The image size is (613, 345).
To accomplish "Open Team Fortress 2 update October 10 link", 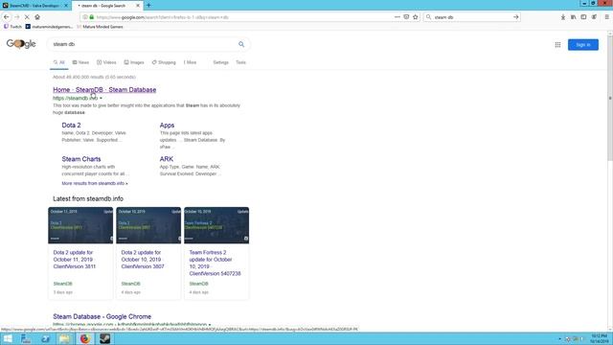I will point(215,263).
